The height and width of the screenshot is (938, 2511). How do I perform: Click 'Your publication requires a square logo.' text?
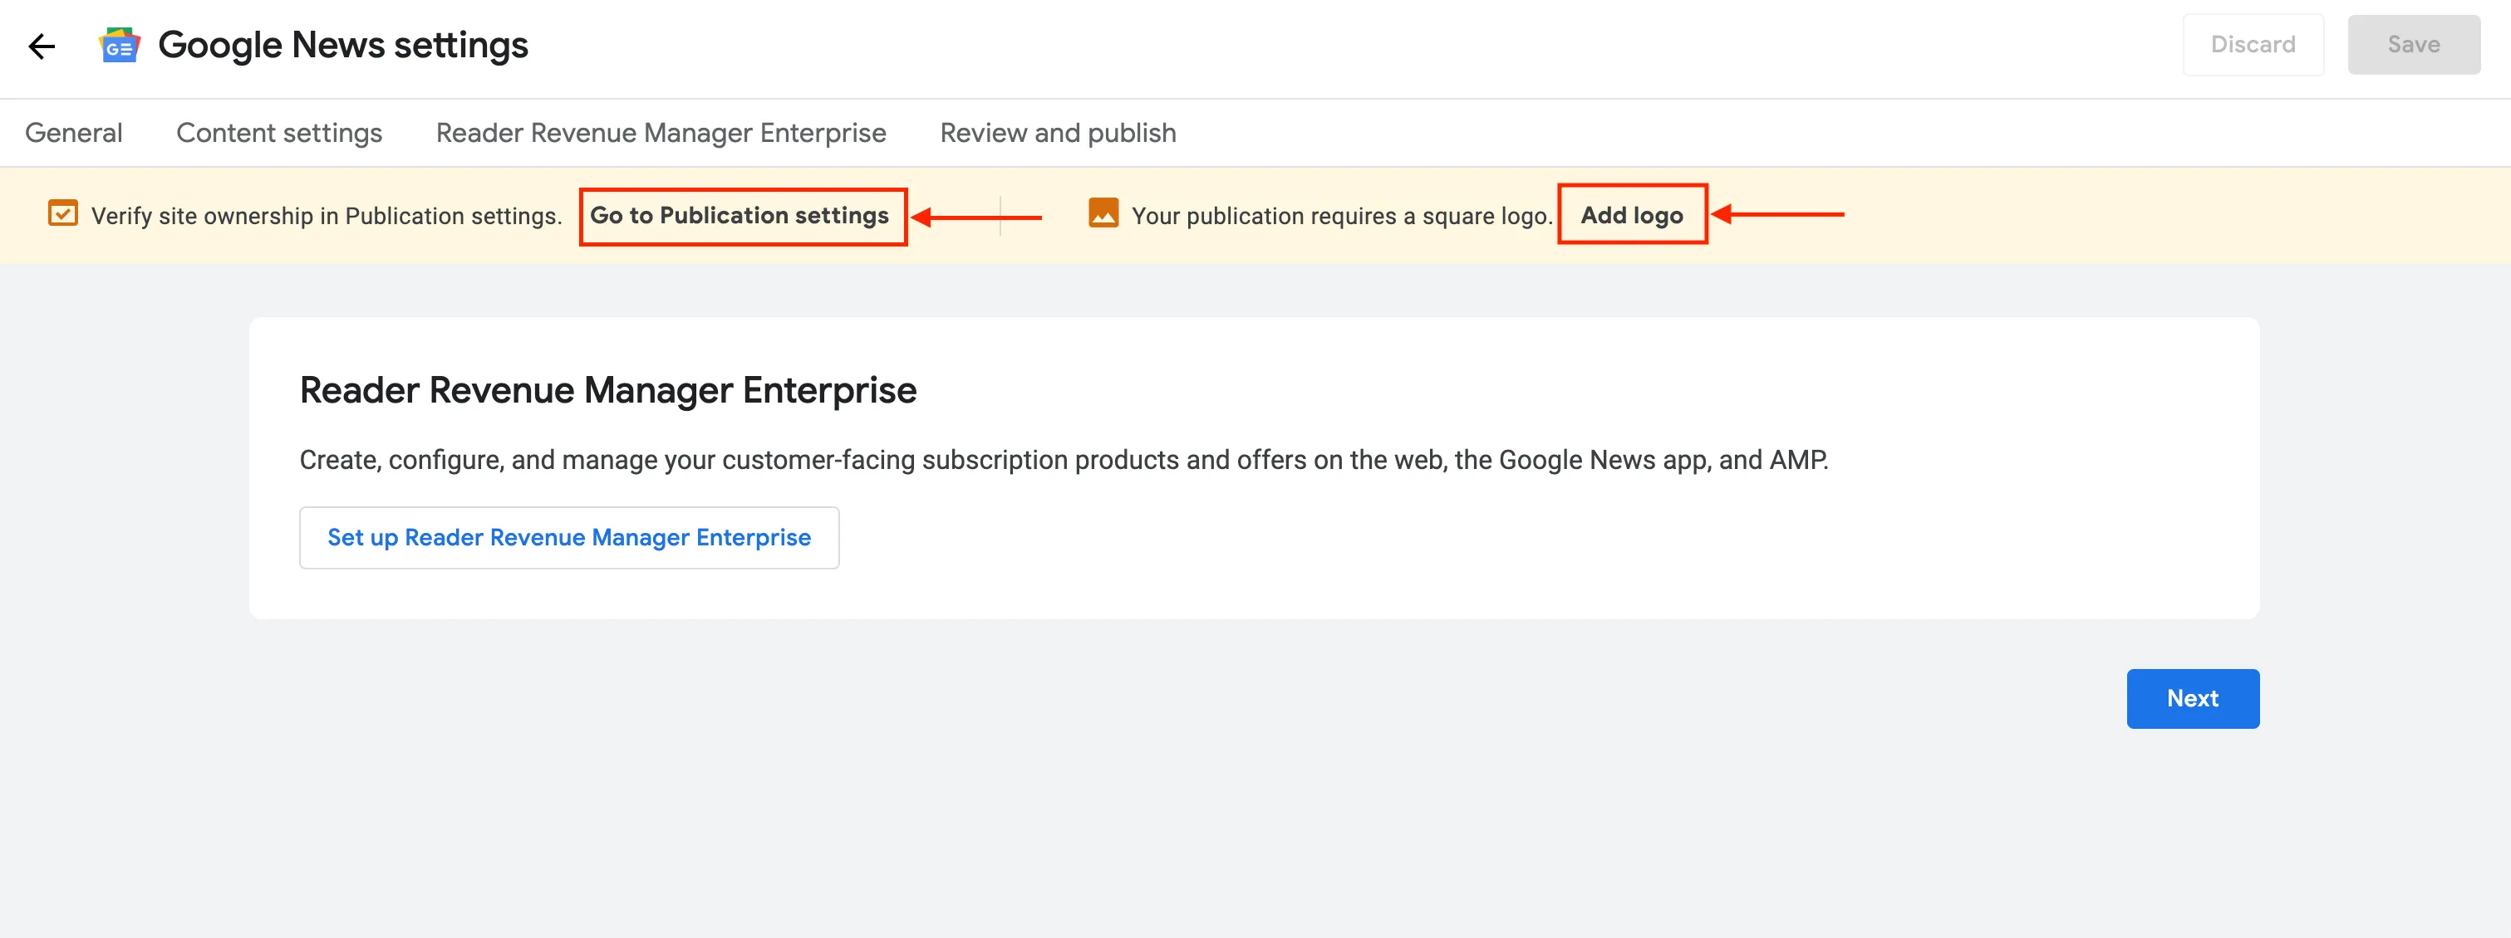coord(1341,216)
